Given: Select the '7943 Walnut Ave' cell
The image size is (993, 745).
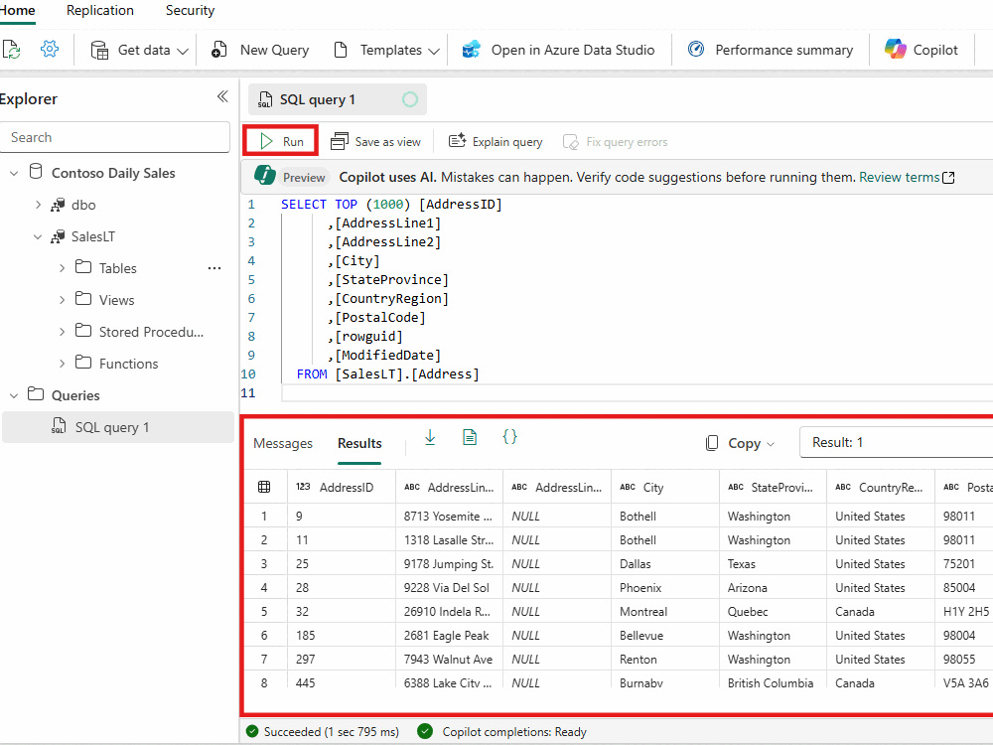Looking at the screenshot, I should tap(449, 659).
